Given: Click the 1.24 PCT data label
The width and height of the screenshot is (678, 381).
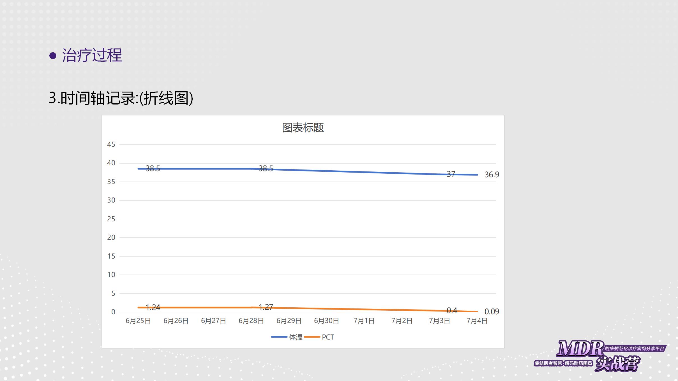Looking at the screenshot, I should 153,307.
